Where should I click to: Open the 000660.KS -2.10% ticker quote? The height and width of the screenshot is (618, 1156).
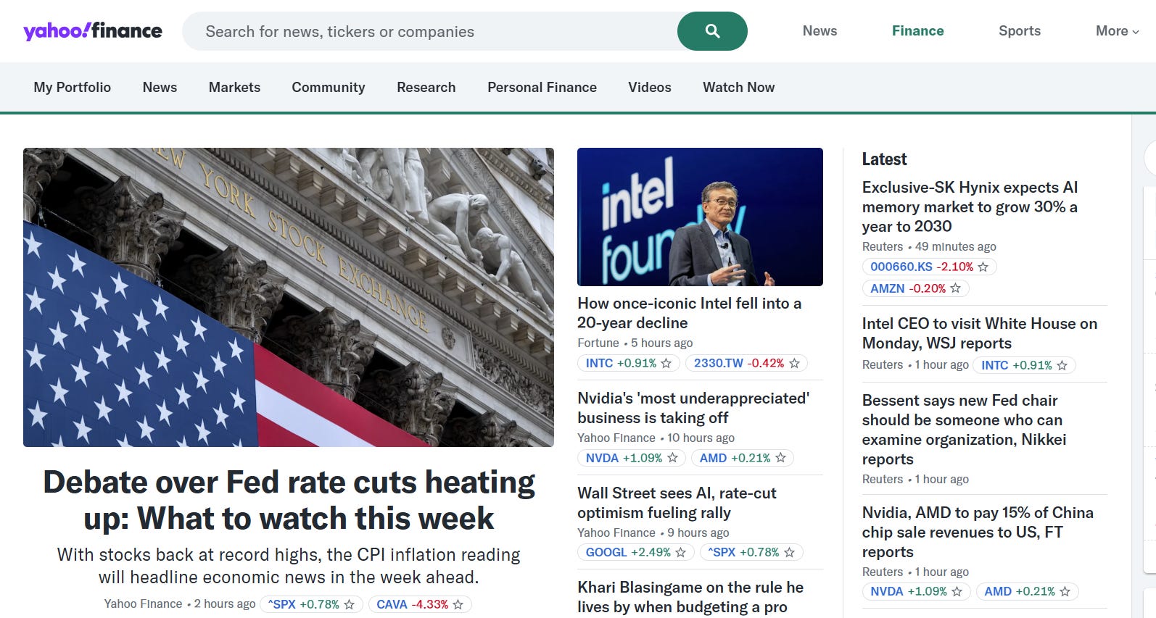coord(922,267)
